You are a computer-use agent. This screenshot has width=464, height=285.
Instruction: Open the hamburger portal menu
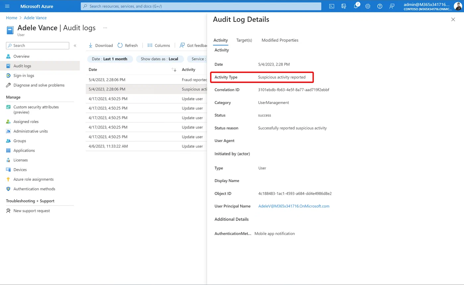pyautogui.click(x=7, y=6)
